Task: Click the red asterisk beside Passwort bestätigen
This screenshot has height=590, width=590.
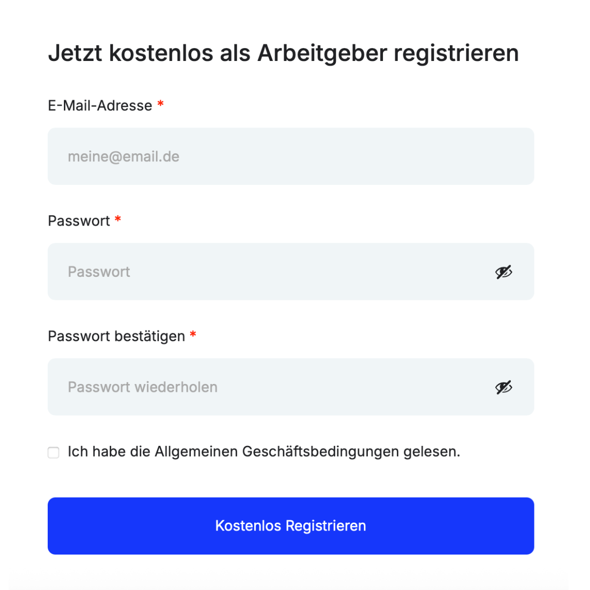Action: click(x=193, y=335)
